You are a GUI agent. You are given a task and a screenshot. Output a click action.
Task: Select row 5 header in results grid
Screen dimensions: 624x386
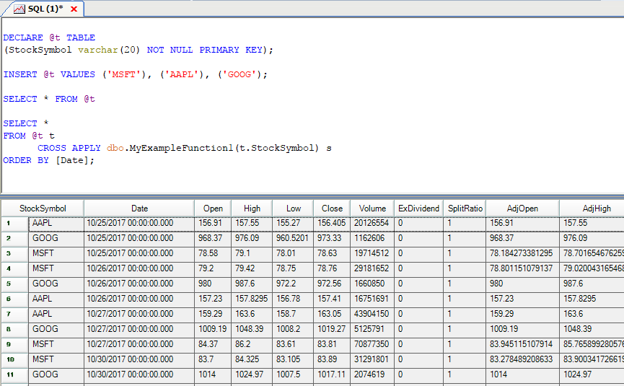pyautogui.click(x=14, y=284)
